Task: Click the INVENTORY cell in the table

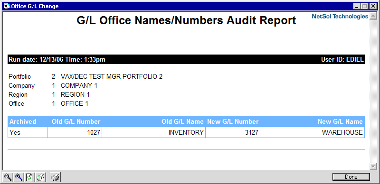Action: pyautogui.click(x=153, y=132)
